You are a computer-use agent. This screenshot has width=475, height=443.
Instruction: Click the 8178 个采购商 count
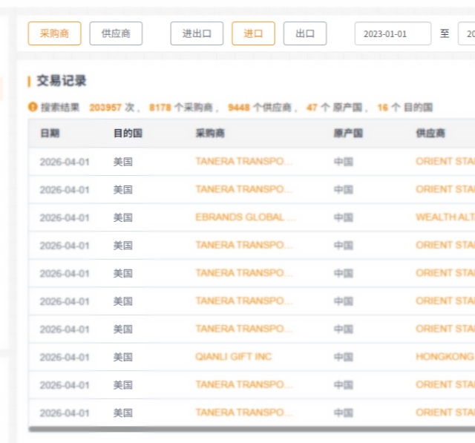[x=181, y=107]
